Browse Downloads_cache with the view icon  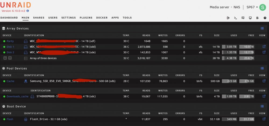pyautogui.click(x=264, y=96)
